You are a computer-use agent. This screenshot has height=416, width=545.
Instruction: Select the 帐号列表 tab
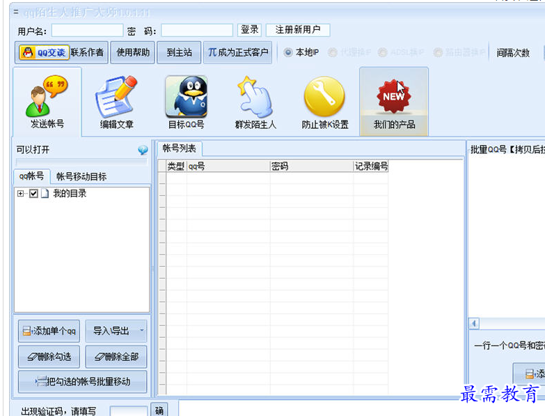coord(180,148)
